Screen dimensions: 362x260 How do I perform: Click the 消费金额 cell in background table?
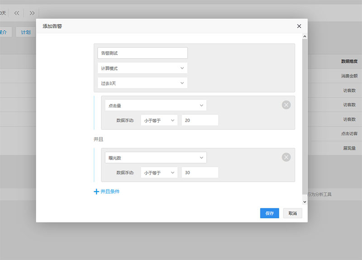pyautogui.click(x=349, y=76)
